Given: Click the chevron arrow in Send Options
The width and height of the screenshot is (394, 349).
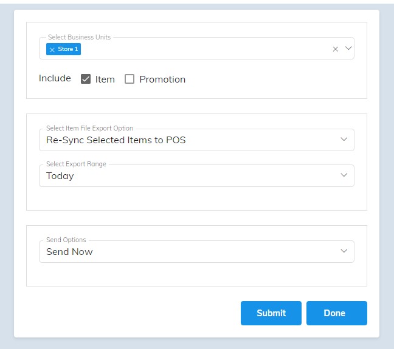Looking at the screenshot, I should 344,251.
